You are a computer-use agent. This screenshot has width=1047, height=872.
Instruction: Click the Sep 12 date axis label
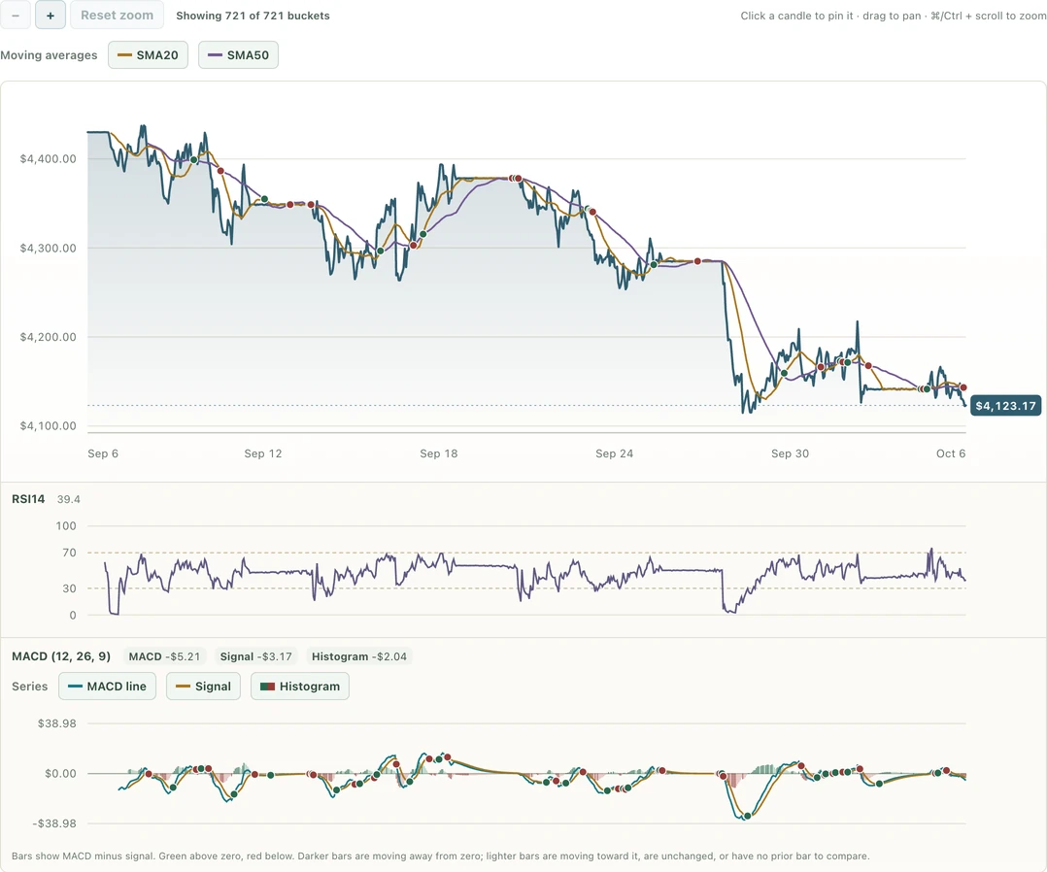click(x=263, y=453)
